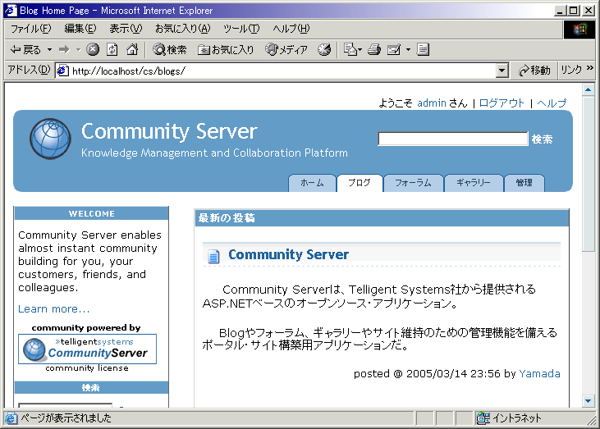Switch to the ホーム tab
600x429 pixels.
pos(312,183)
